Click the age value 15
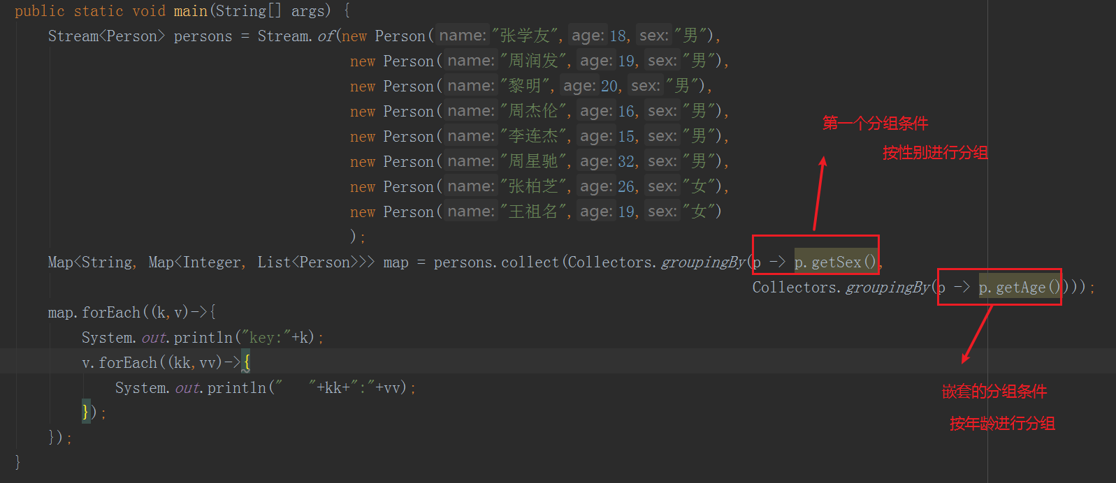1116x483 pixels. [626, 137]
